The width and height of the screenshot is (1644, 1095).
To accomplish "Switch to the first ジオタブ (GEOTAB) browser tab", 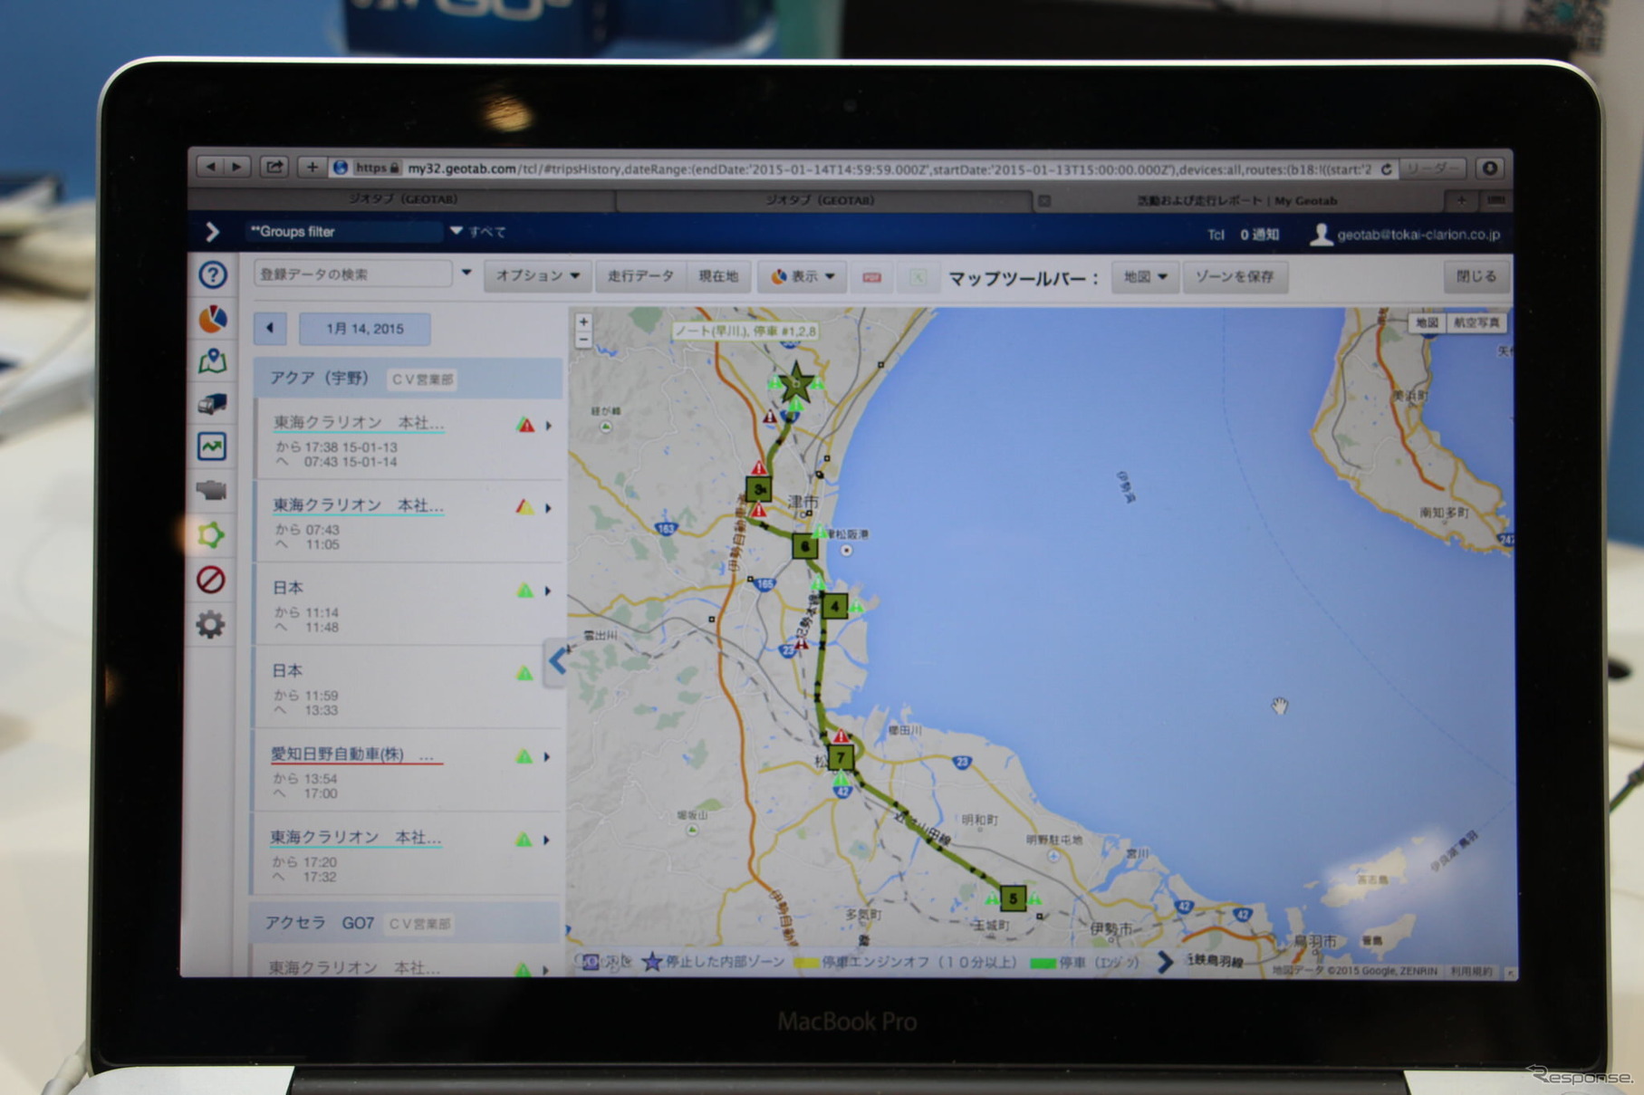I will coord(402,199).
